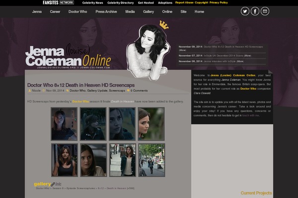Click the Copyright link
Viewport: 298px width, 198px height.
pyautogui.click(x=202, y=2)
